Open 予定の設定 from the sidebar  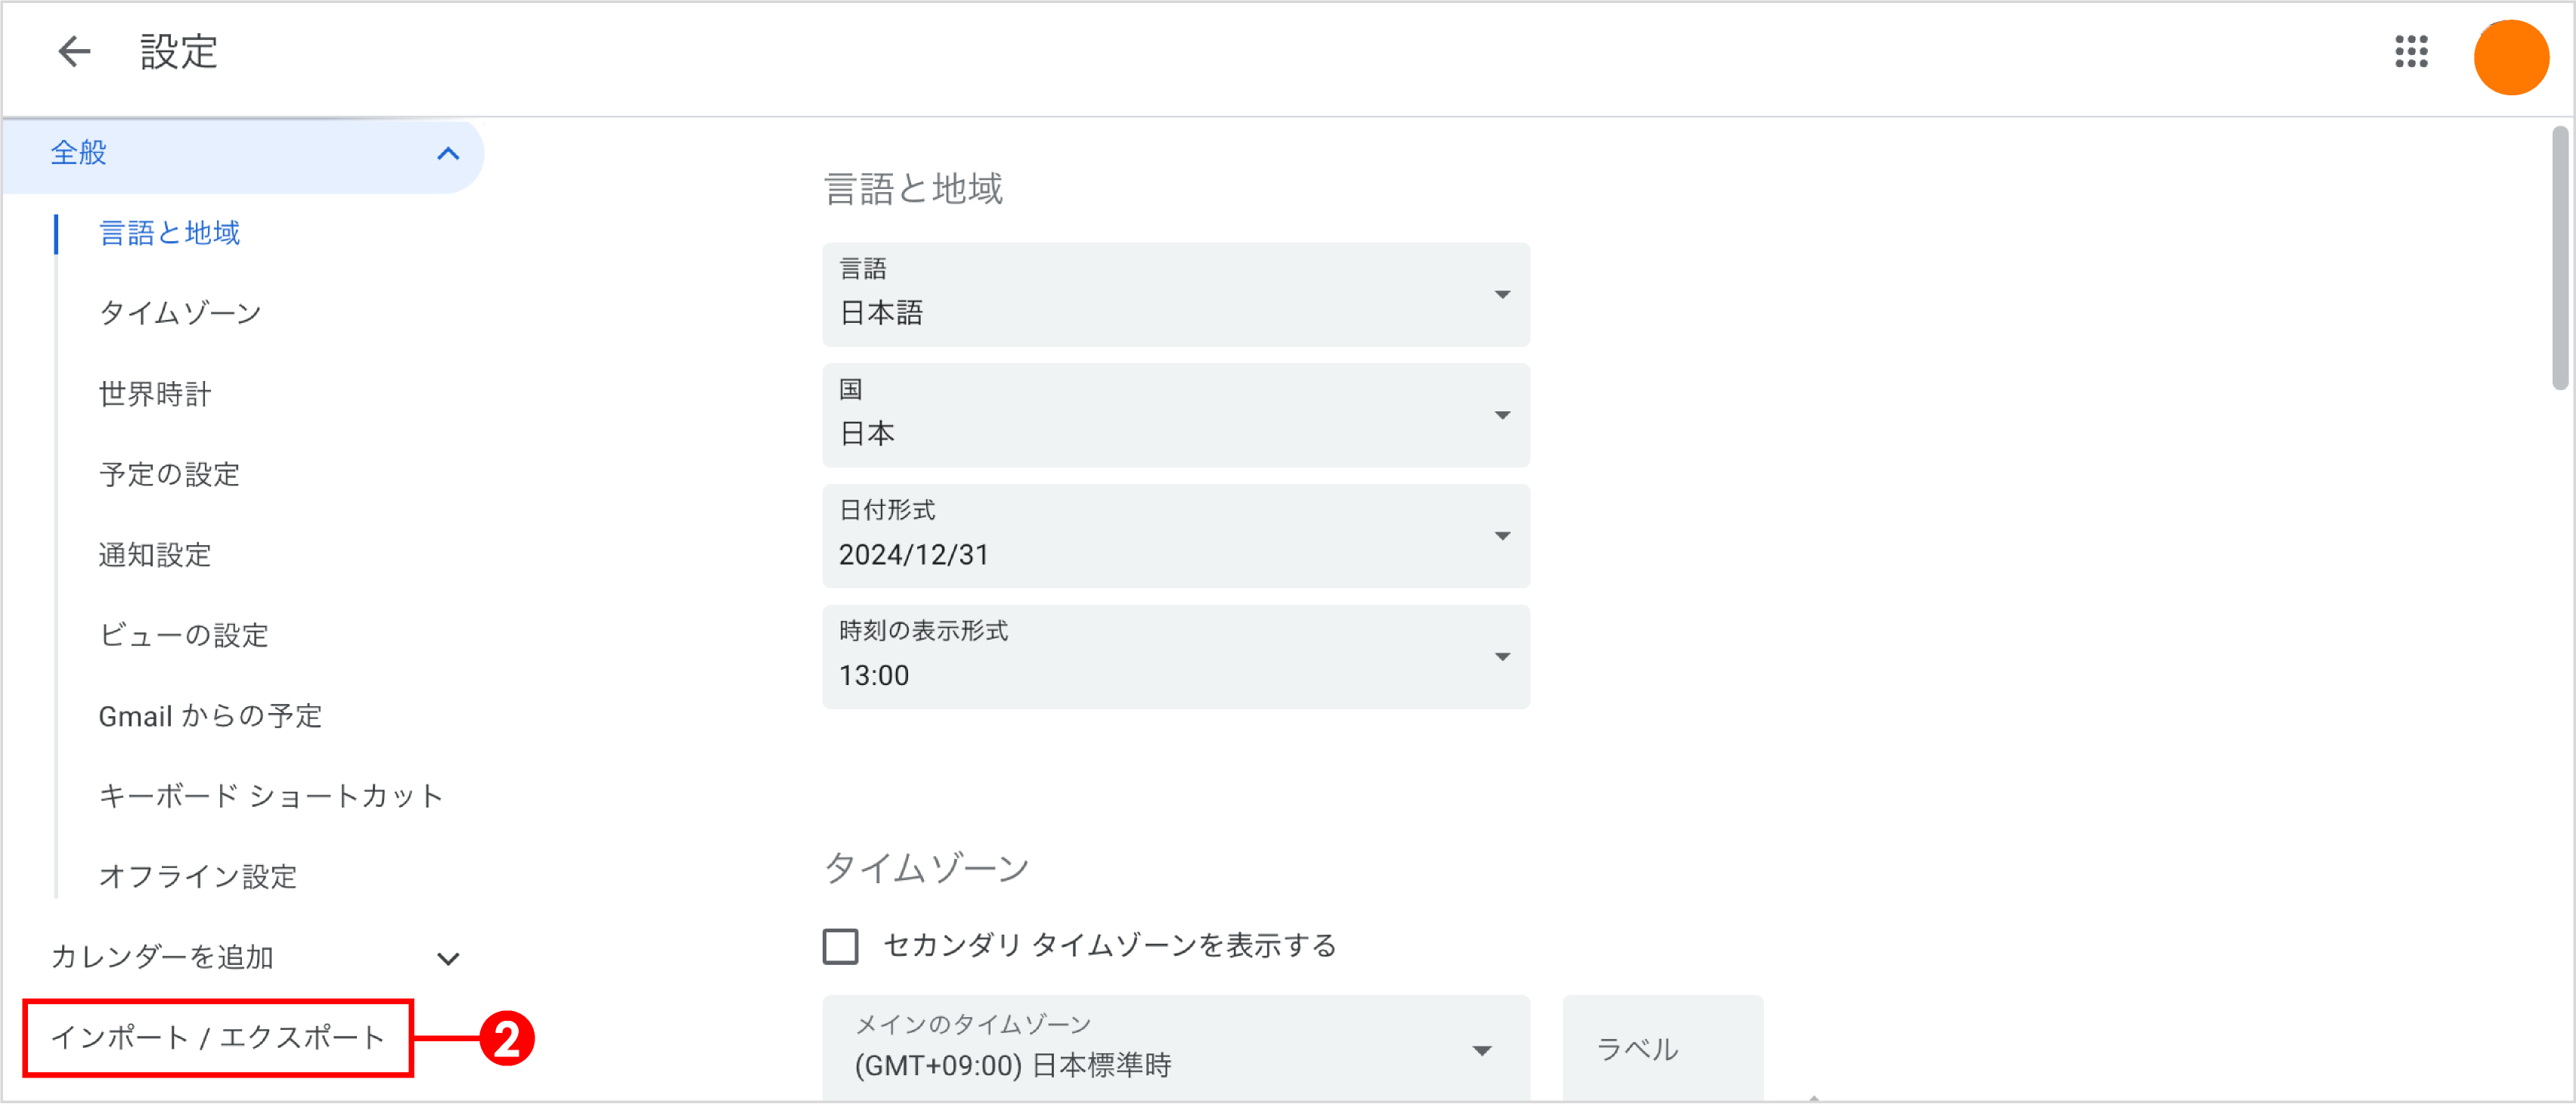coord(168,475)
